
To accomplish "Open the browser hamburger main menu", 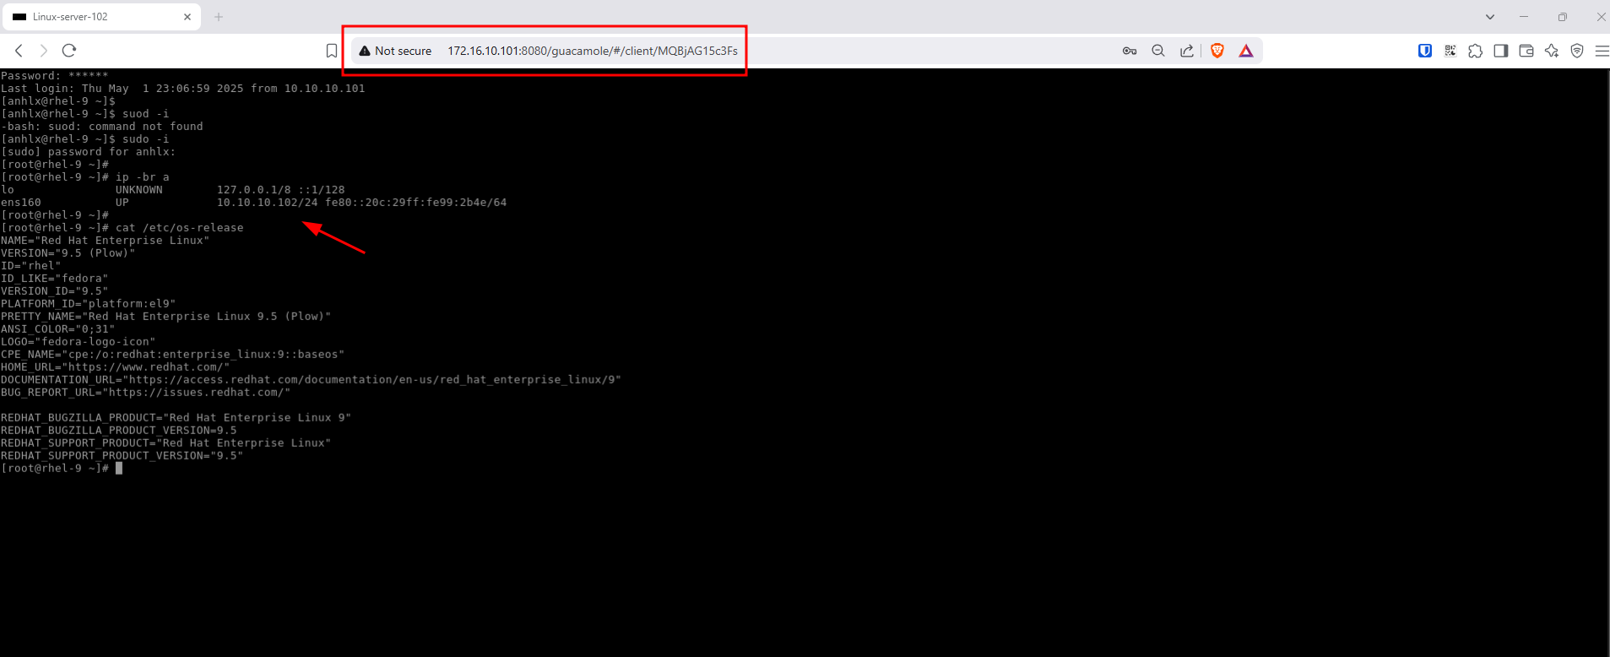I will (x=1602, y=51).
